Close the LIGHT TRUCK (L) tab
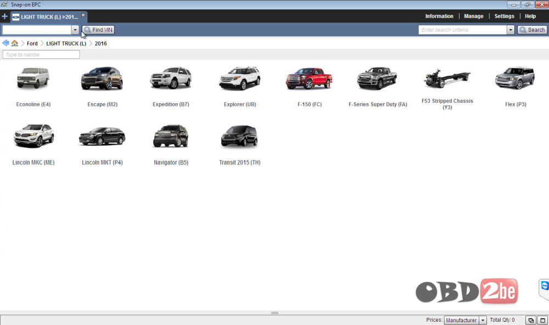Image resolution: width=549 pixels, height=325 pixels. (83, 15)
